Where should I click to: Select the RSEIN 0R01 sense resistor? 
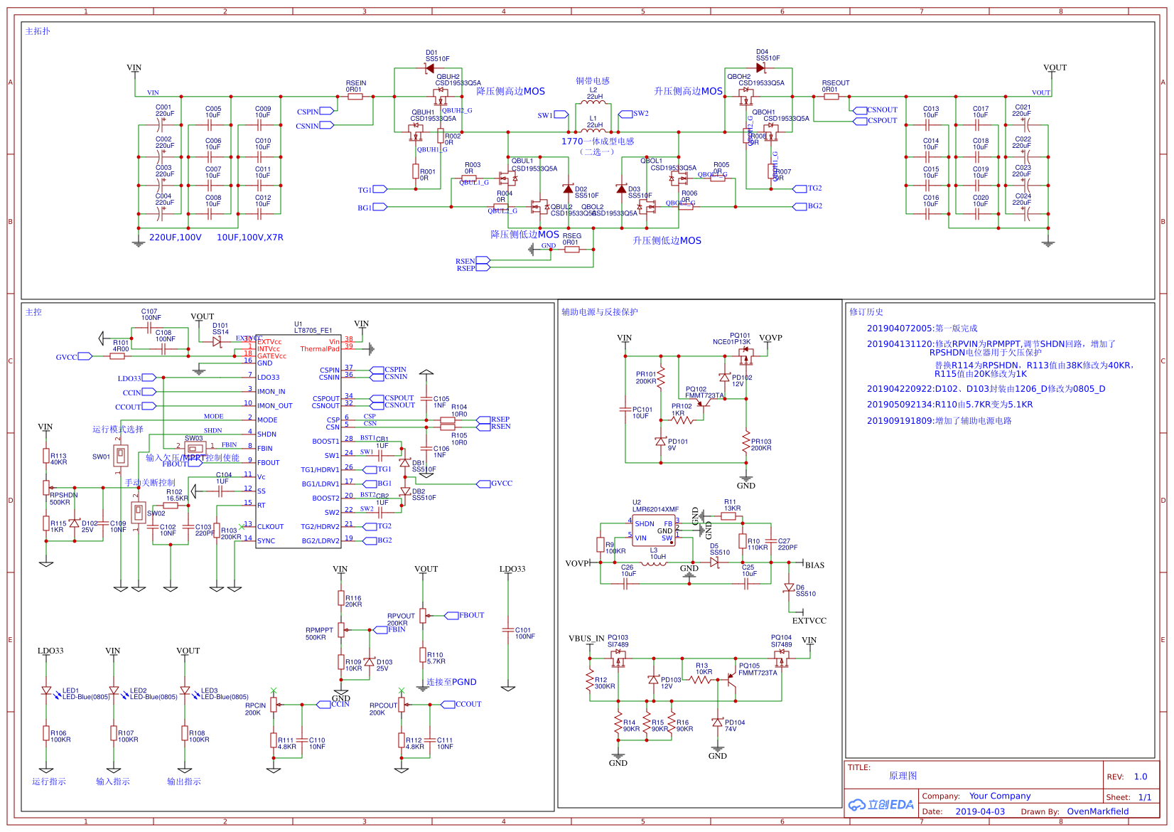[x=355, y=97]
